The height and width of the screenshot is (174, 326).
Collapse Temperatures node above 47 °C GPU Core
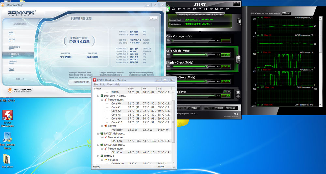(x=102, y=137)
